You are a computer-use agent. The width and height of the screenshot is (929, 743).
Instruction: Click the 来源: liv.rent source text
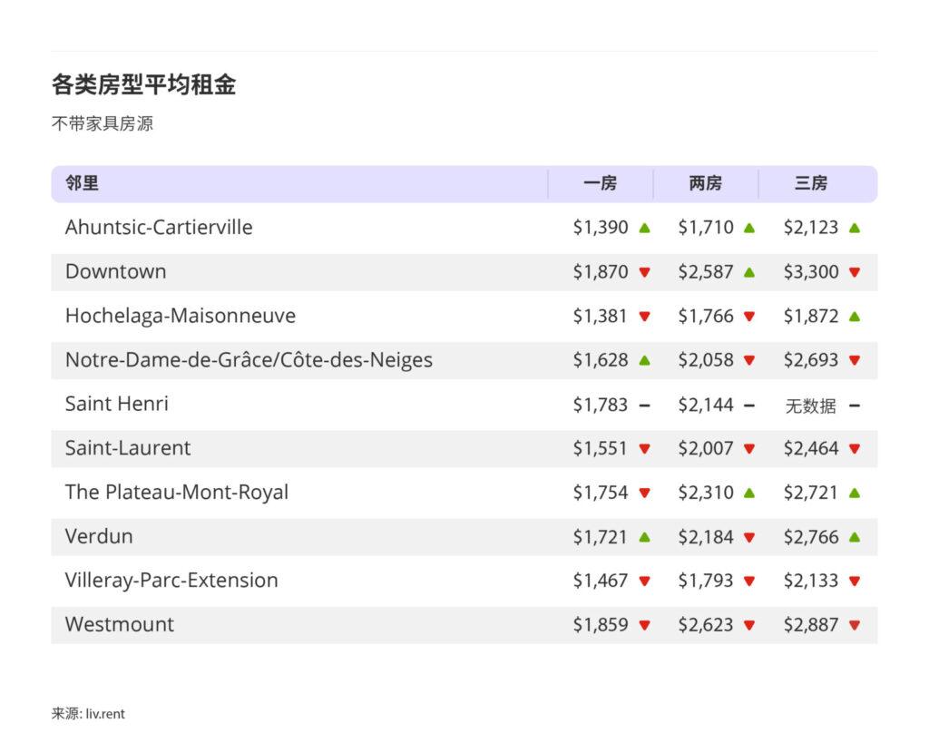88,713
